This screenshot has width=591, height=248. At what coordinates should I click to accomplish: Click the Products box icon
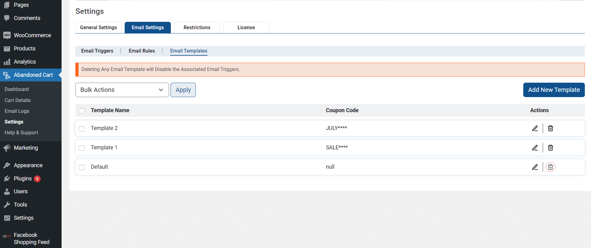[x=7, y=49]
